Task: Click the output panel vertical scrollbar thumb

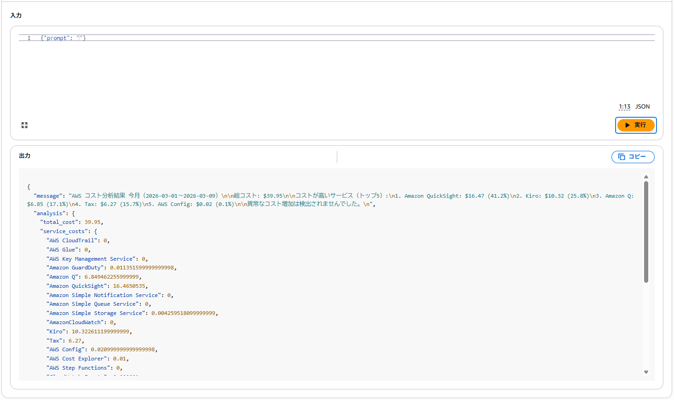Action: click(646, 231)
